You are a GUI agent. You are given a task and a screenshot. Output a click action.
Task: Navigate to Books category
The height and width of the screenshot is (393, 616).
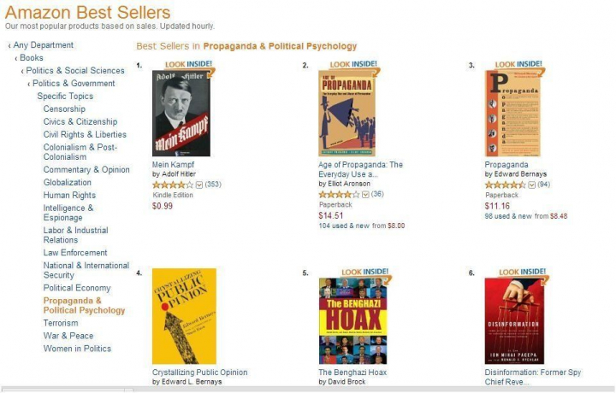tap(32, 58)
